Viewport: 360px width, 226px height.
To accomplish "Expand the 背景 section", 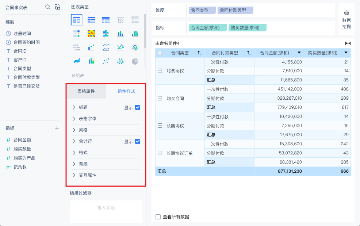I will click(x=74, y=164).
